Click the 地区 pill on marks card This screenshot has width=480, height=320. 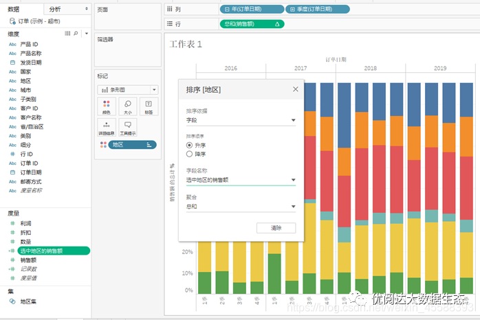pyautogui.click(x=132, y=145)
